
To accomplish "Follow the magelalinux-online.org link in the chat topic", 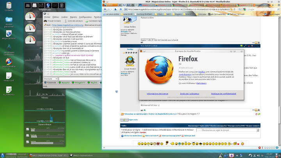I will [x=68, y=25].
